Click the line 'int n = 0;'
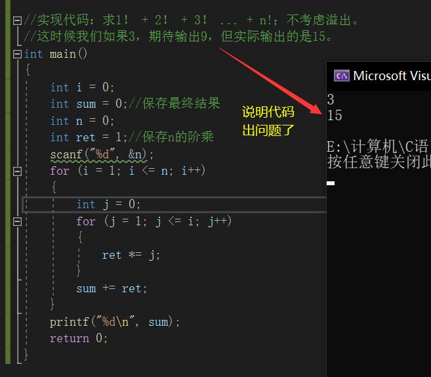Viewport: 431px width, 377px height. (x=82, y=121)
